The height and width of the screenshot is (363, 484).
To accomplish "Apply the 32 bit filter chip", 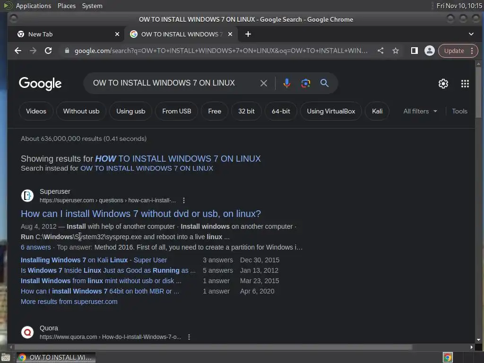I will [246, 111].
